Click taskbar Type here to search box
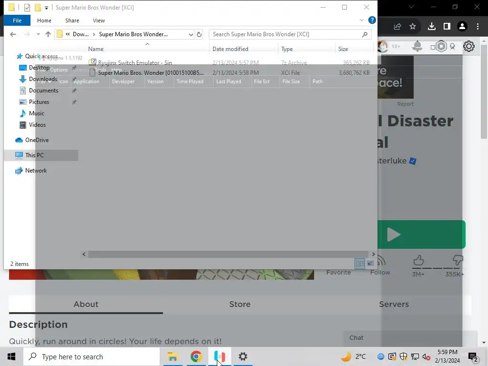The width and height of the screenshot is (488, 366). (x=91, y=356)
